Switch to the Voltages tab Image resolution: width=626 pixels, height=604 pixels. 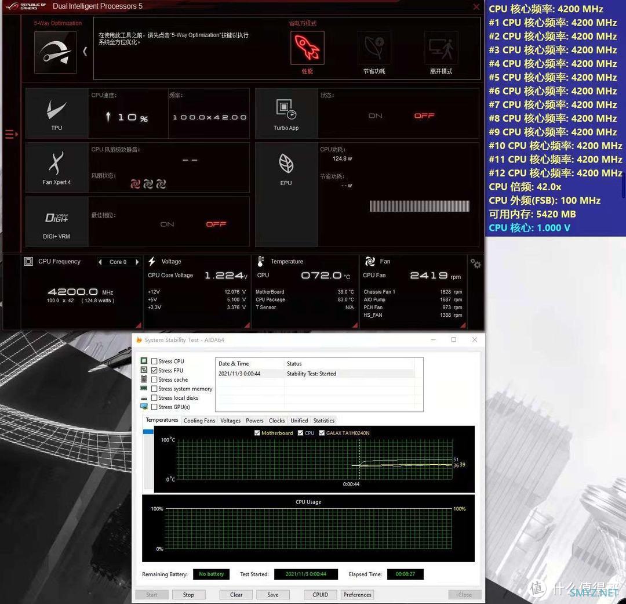point(230,421)
